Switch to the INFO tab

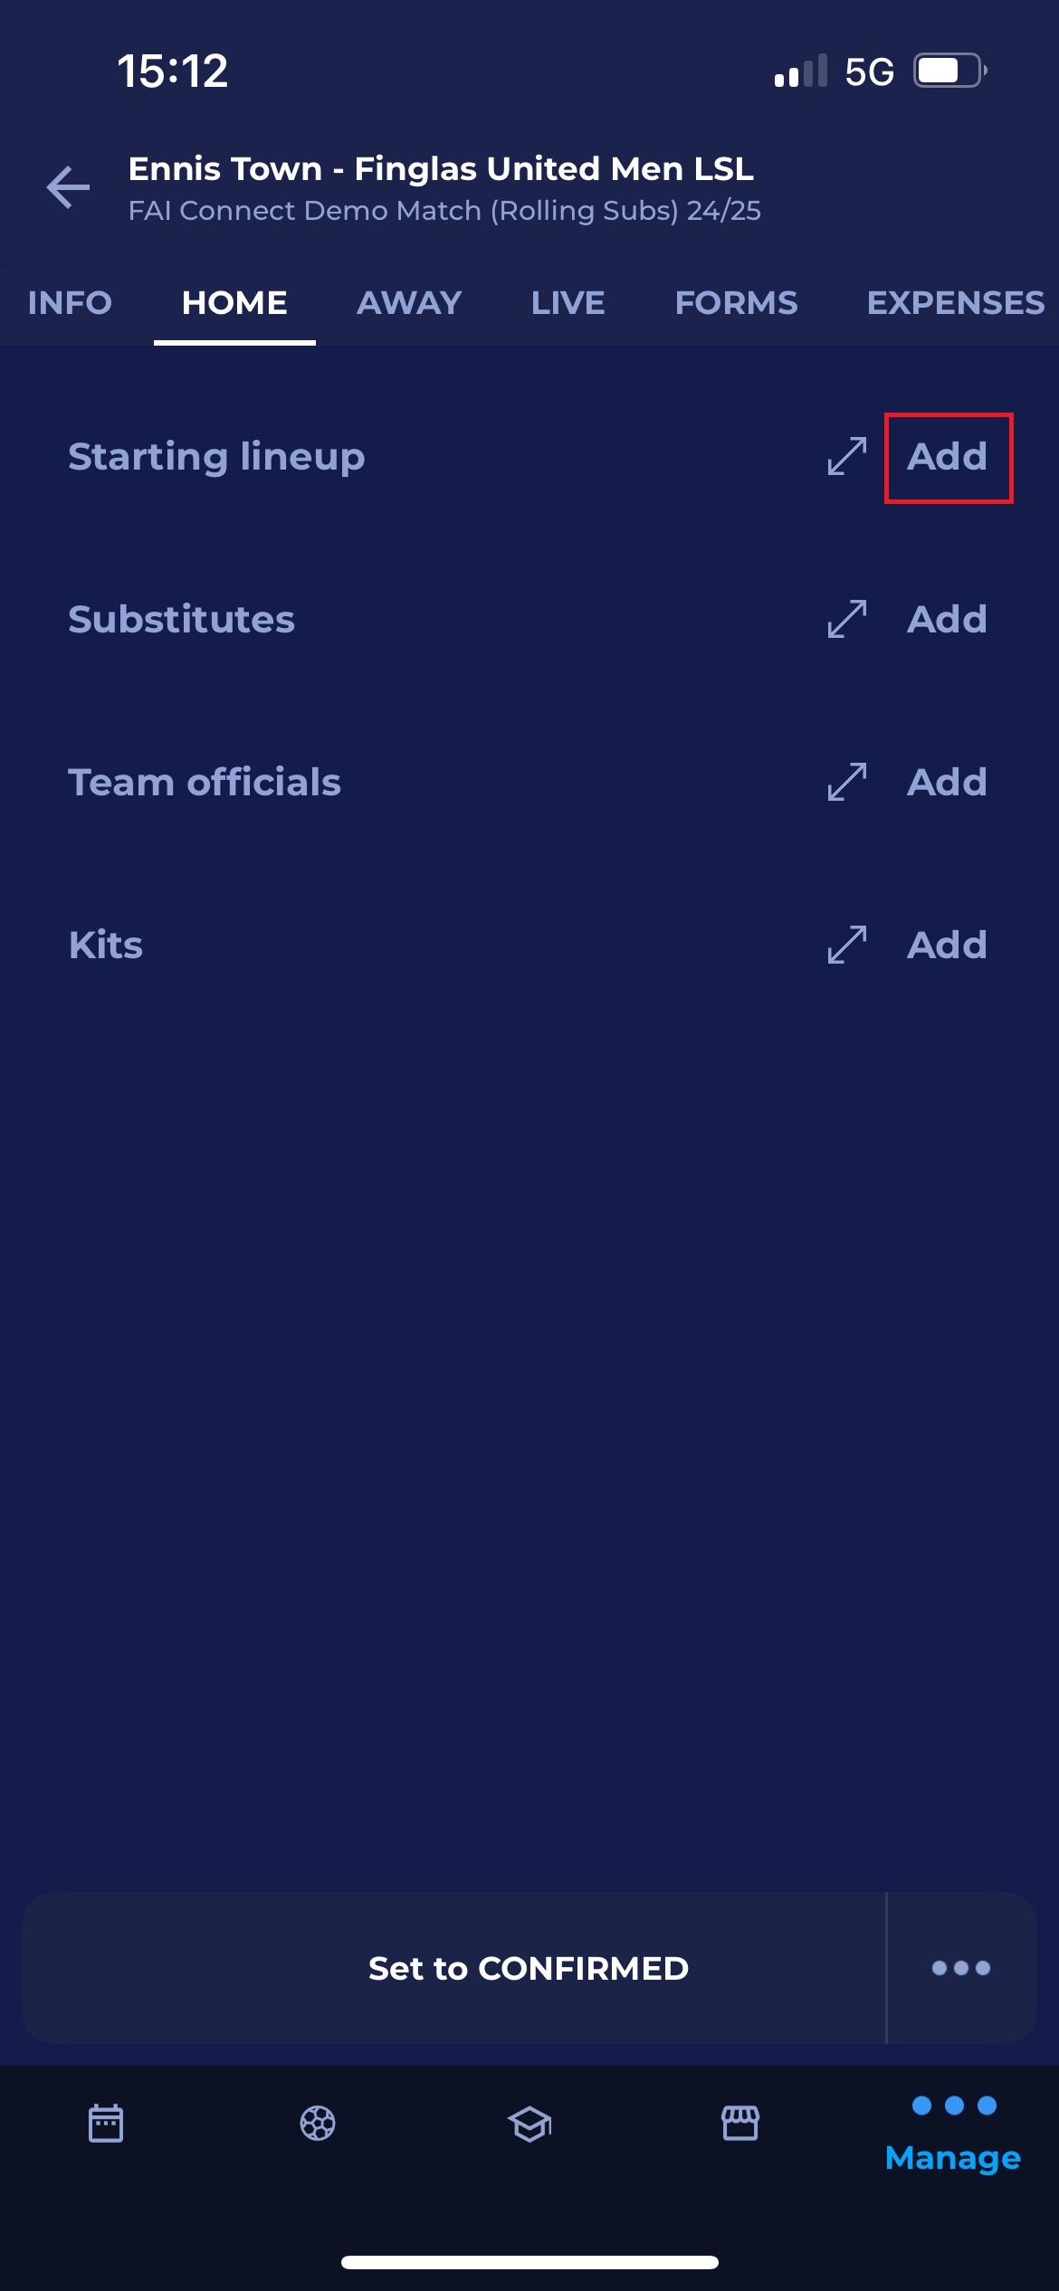[70, 302]
